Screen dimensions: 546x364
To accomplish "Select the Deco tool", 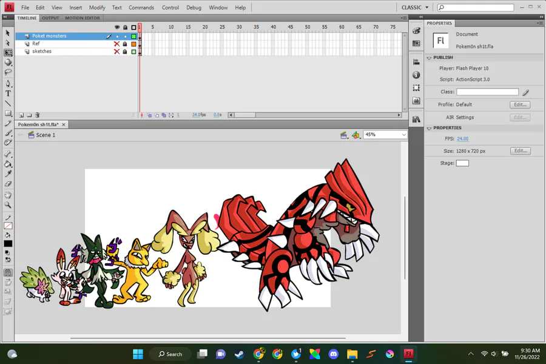I will pos(8,143).
